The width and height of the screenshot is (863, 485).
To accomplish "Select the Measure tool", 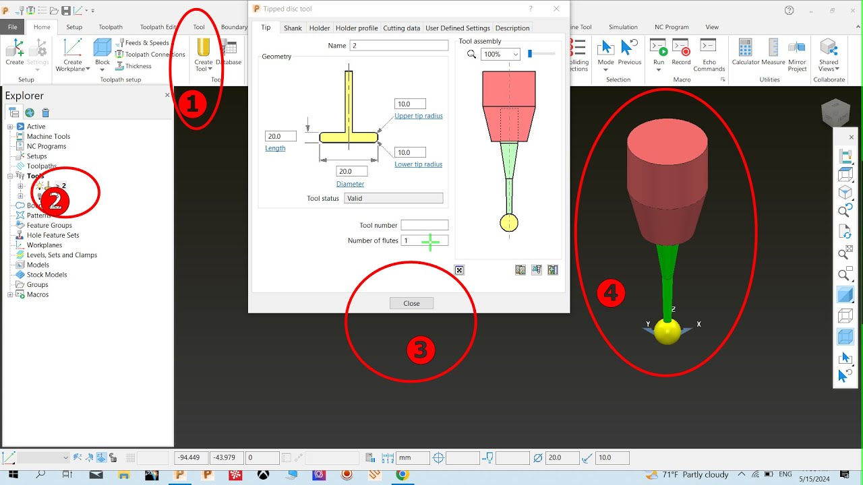I will point(773,53).
